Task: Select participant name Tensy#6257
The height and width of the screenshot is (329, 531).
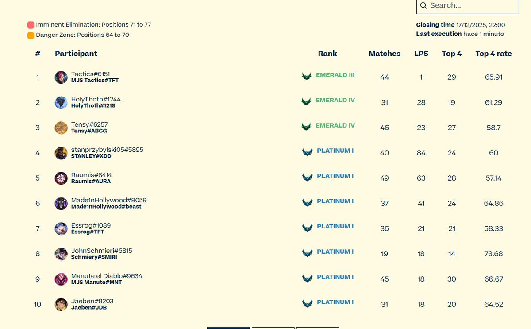Action: 89,124
